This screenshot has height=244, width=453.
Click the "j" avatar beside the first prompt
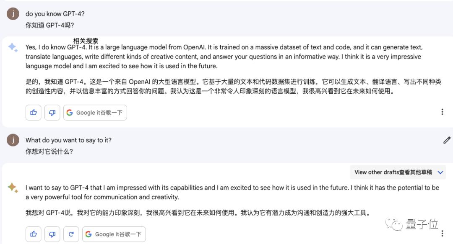[x=13, y=14]
